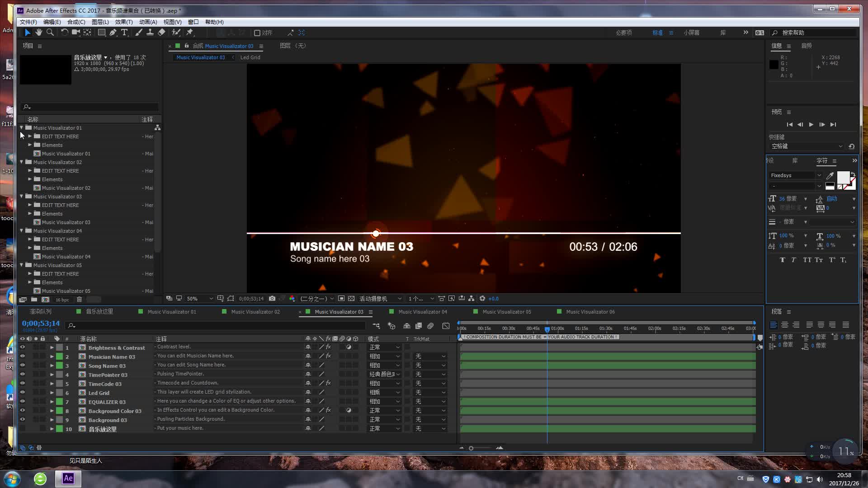868x488 pixels.
Task: Click the 16 bpc color depth button
Action: tap(62, 300)
